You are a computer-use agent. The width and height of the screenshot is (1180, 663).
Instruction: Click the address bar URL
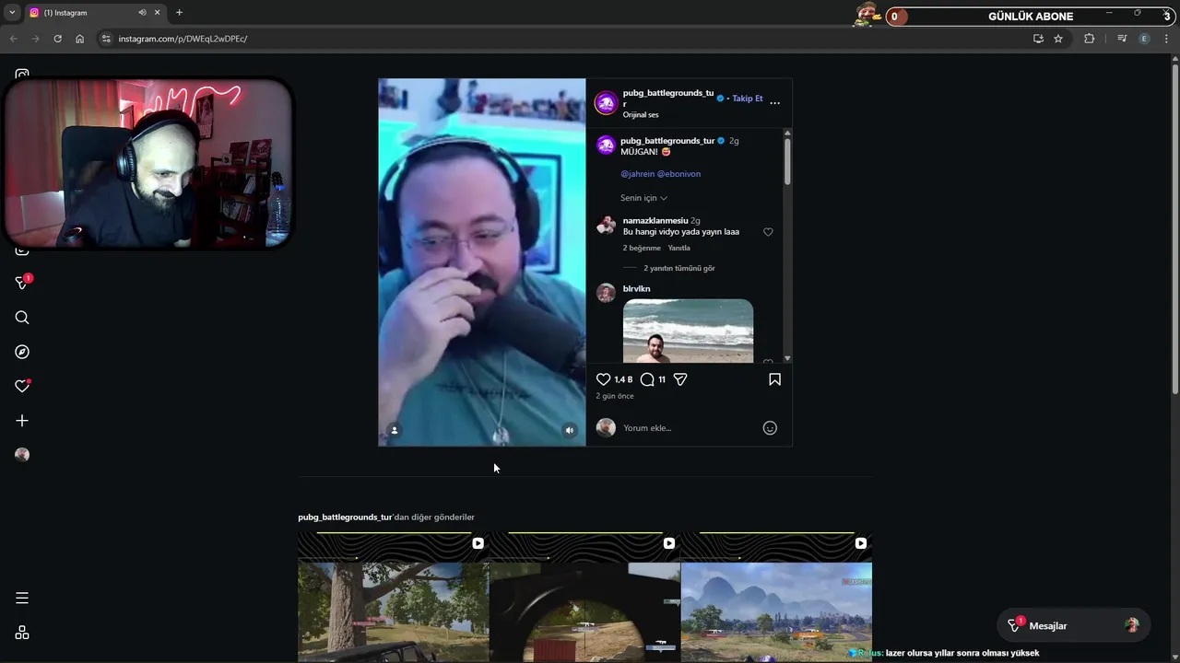[x=183, y=39]
